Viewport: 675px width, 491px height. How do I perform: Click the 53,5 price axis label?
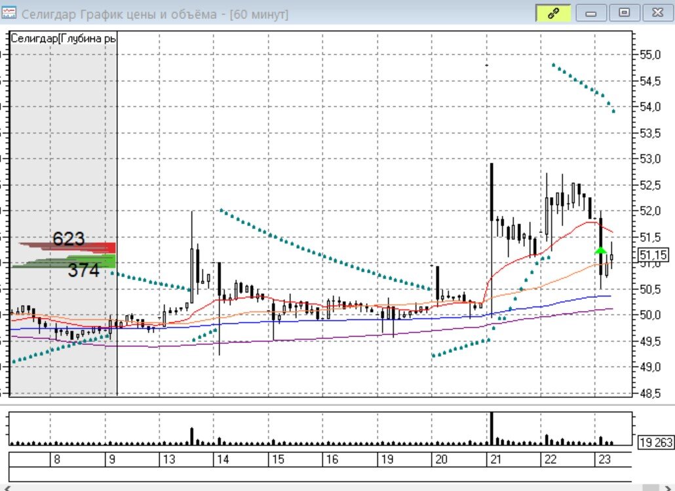tap(650, 133)
